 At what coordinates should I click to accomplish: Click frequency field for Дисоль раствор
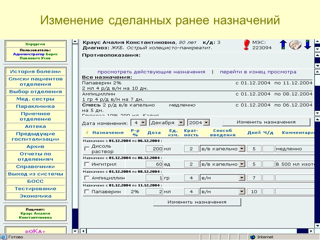click(x=191, y=149)
